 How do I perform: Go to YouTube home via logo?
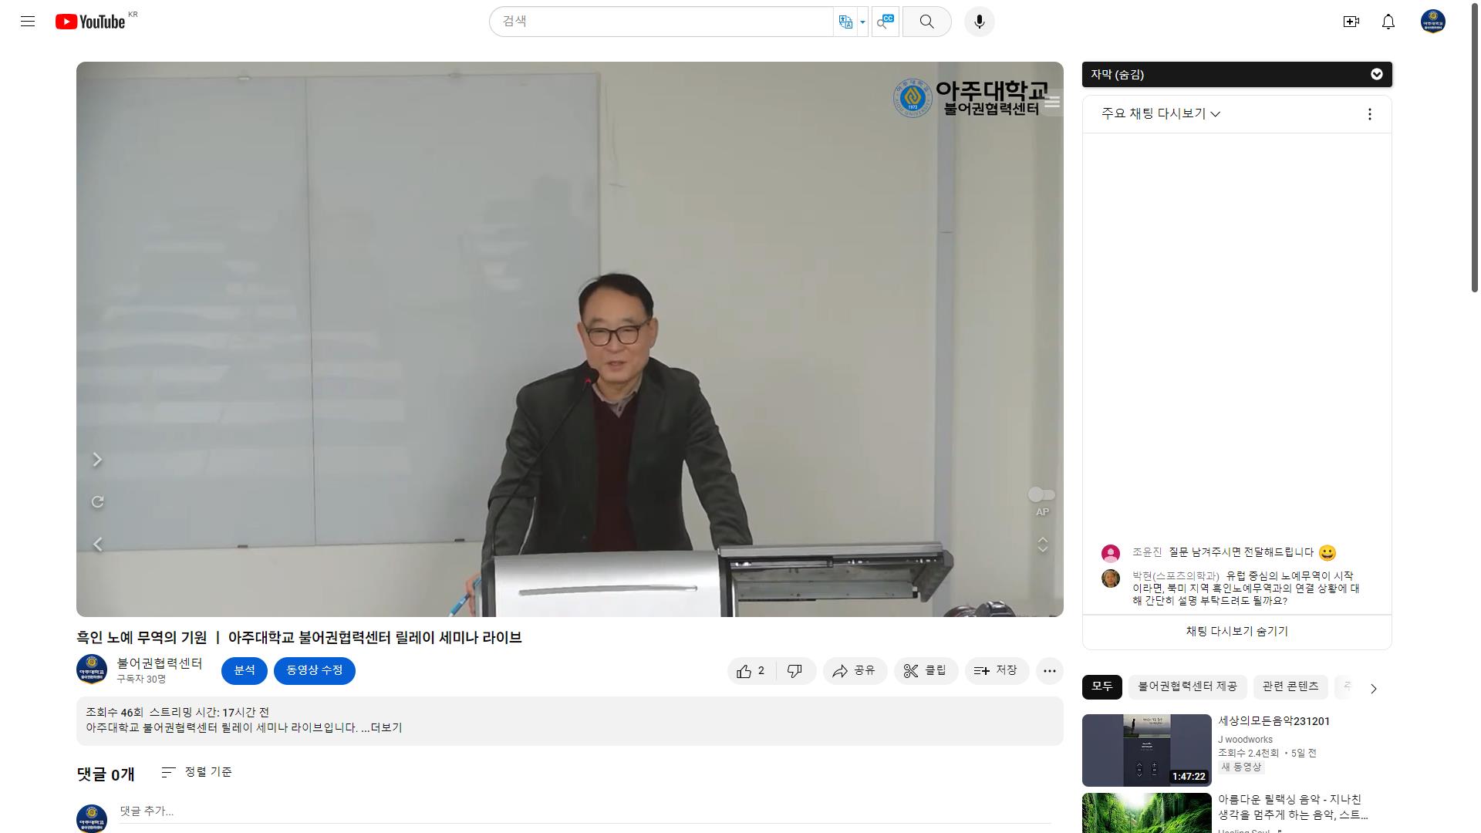(89, 22)
